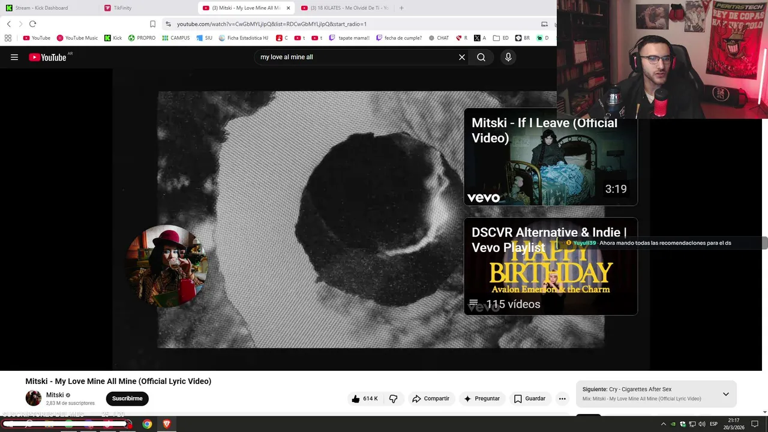Image resolution: width=768 pixels, height=432 pixels.
Task: Open the BR bookmark
Action: click(523, 38)
